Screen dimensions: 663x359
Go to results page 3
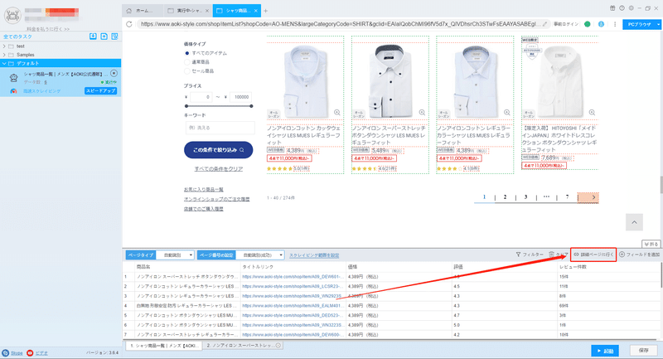coord(525,197)
